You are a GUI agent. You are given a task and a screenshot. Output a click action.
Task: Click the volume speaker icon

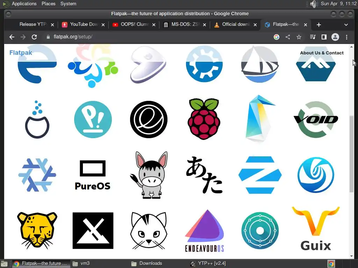pyautogui.click(x=314, y=3)
